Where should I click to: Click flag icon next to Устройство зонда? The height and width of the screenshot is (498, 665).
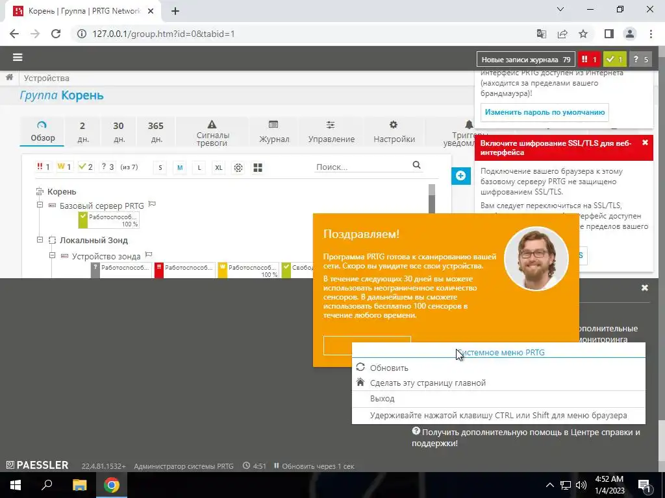(x=149, y=255)
